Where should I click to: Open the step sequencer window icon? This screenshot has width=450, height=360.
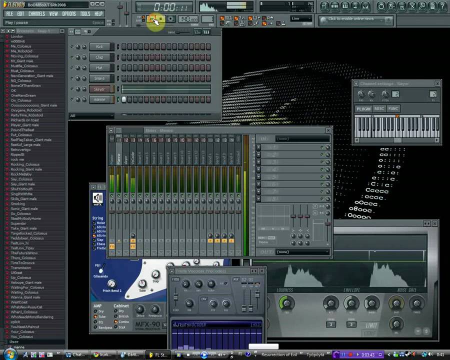pyautogui.click(x=334, y=6)
